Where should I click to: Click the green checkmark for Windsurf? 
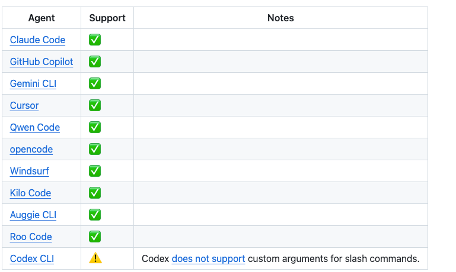pyautogui.click(x=95, y=171)
